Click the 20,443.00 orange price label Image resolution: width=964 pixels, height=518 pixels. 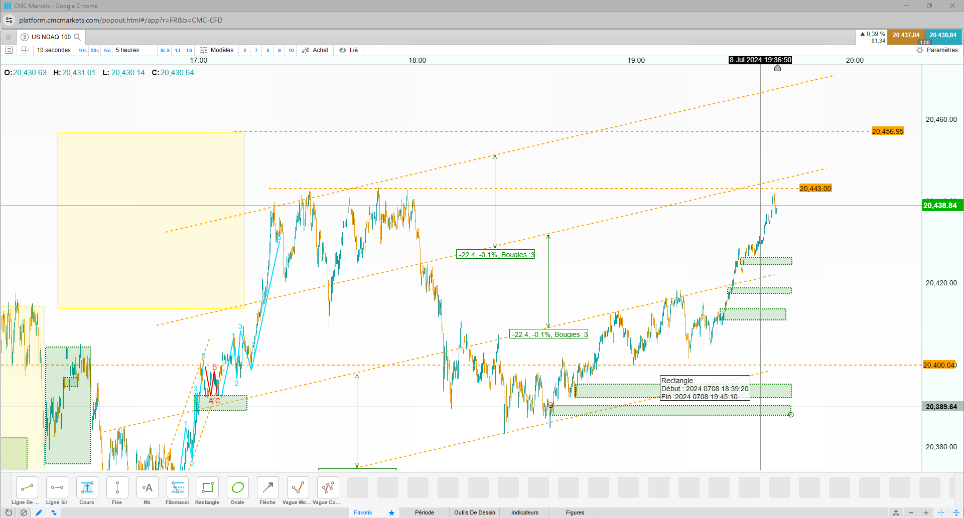(815, 189)
